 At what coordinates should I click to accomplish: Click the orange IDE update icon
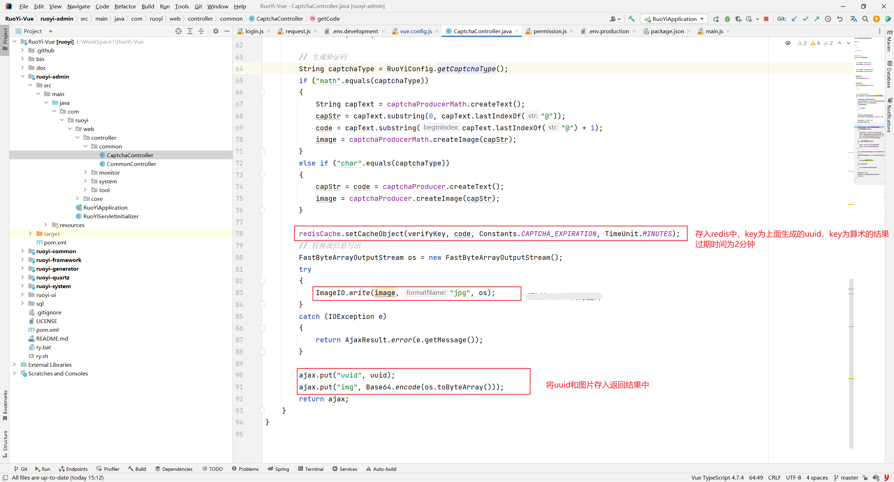click(x=877, y=19)
